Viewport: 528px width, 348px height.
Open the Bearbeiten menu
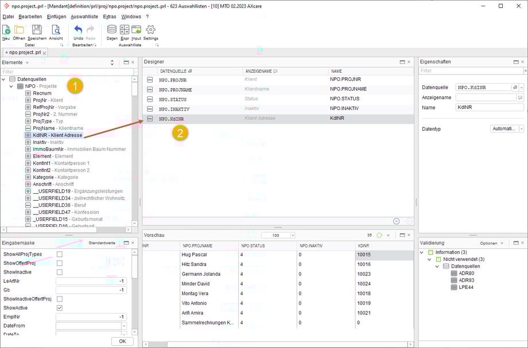pyautogui.click(x=30, y=17)
